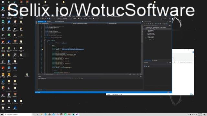Open the notification center in system tray
This screenshot has width=207, height=116.
(x=204, y=114)
